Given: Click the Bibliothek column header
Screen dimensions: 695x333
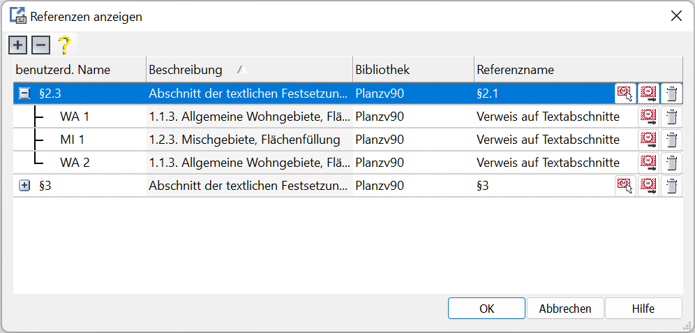Looking at the screenshot, I should tap(382, 70).
